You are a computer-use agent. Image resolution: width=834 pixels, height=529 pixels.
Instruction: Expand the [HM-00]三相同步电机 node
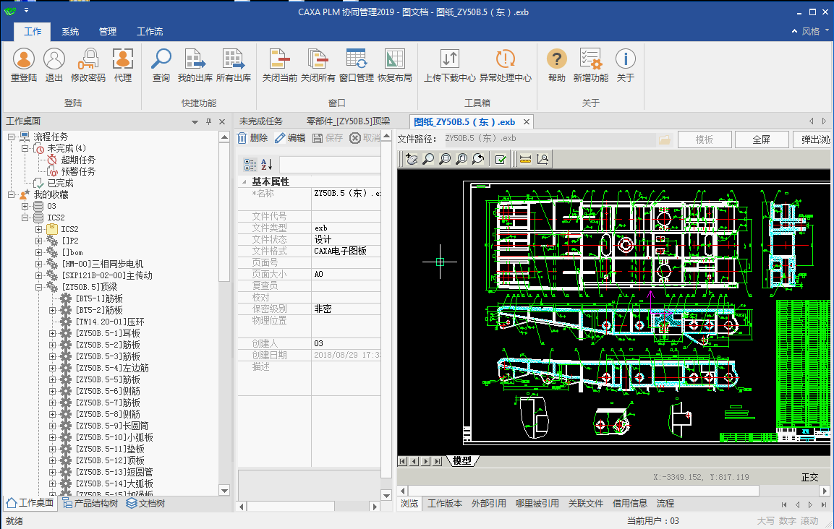point(38,264)
